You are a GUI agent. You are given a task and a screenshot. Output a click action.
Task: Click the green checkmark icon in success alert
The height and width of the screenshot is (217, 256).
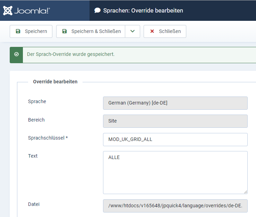(16, 54)
